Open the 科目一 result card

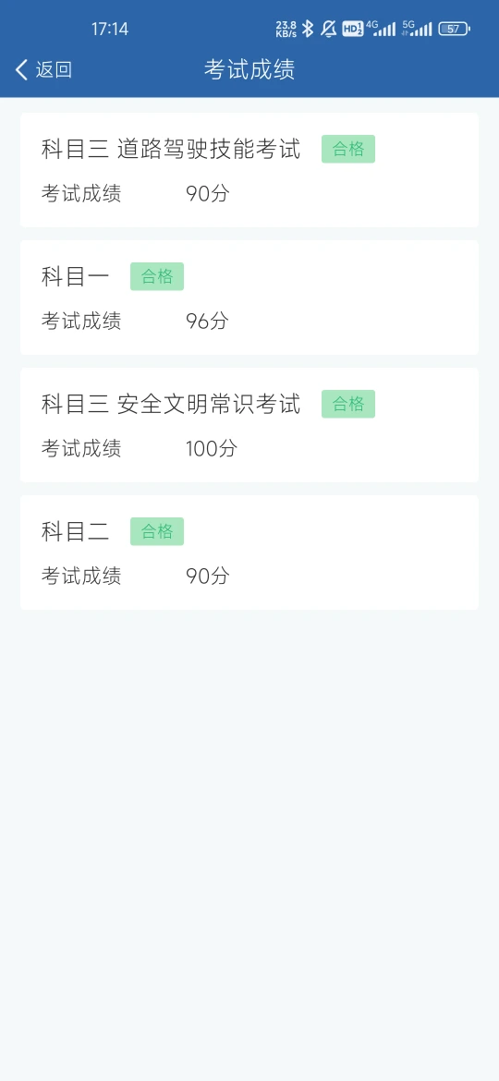point(249,298)
